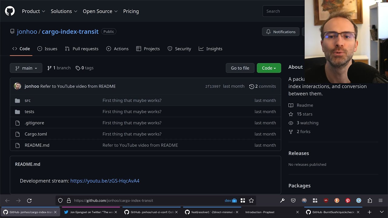Image resolution: width=388 pixels, height=218 pixels.
Task: Switch to the Code tab
Action: [x=21, y=49]
